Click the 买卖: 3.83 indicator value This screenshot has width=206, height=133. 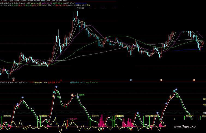(x=14, y=82)
